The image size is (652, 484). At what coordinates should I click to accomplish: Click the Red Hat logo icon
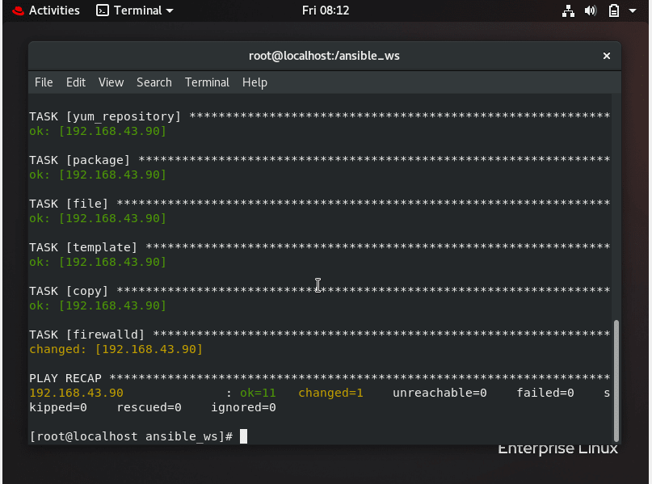point(19,11)
